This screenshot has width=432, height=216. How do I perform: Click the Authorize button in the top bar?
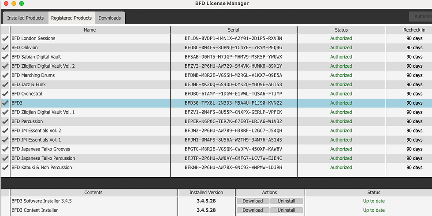pos(421,16)
